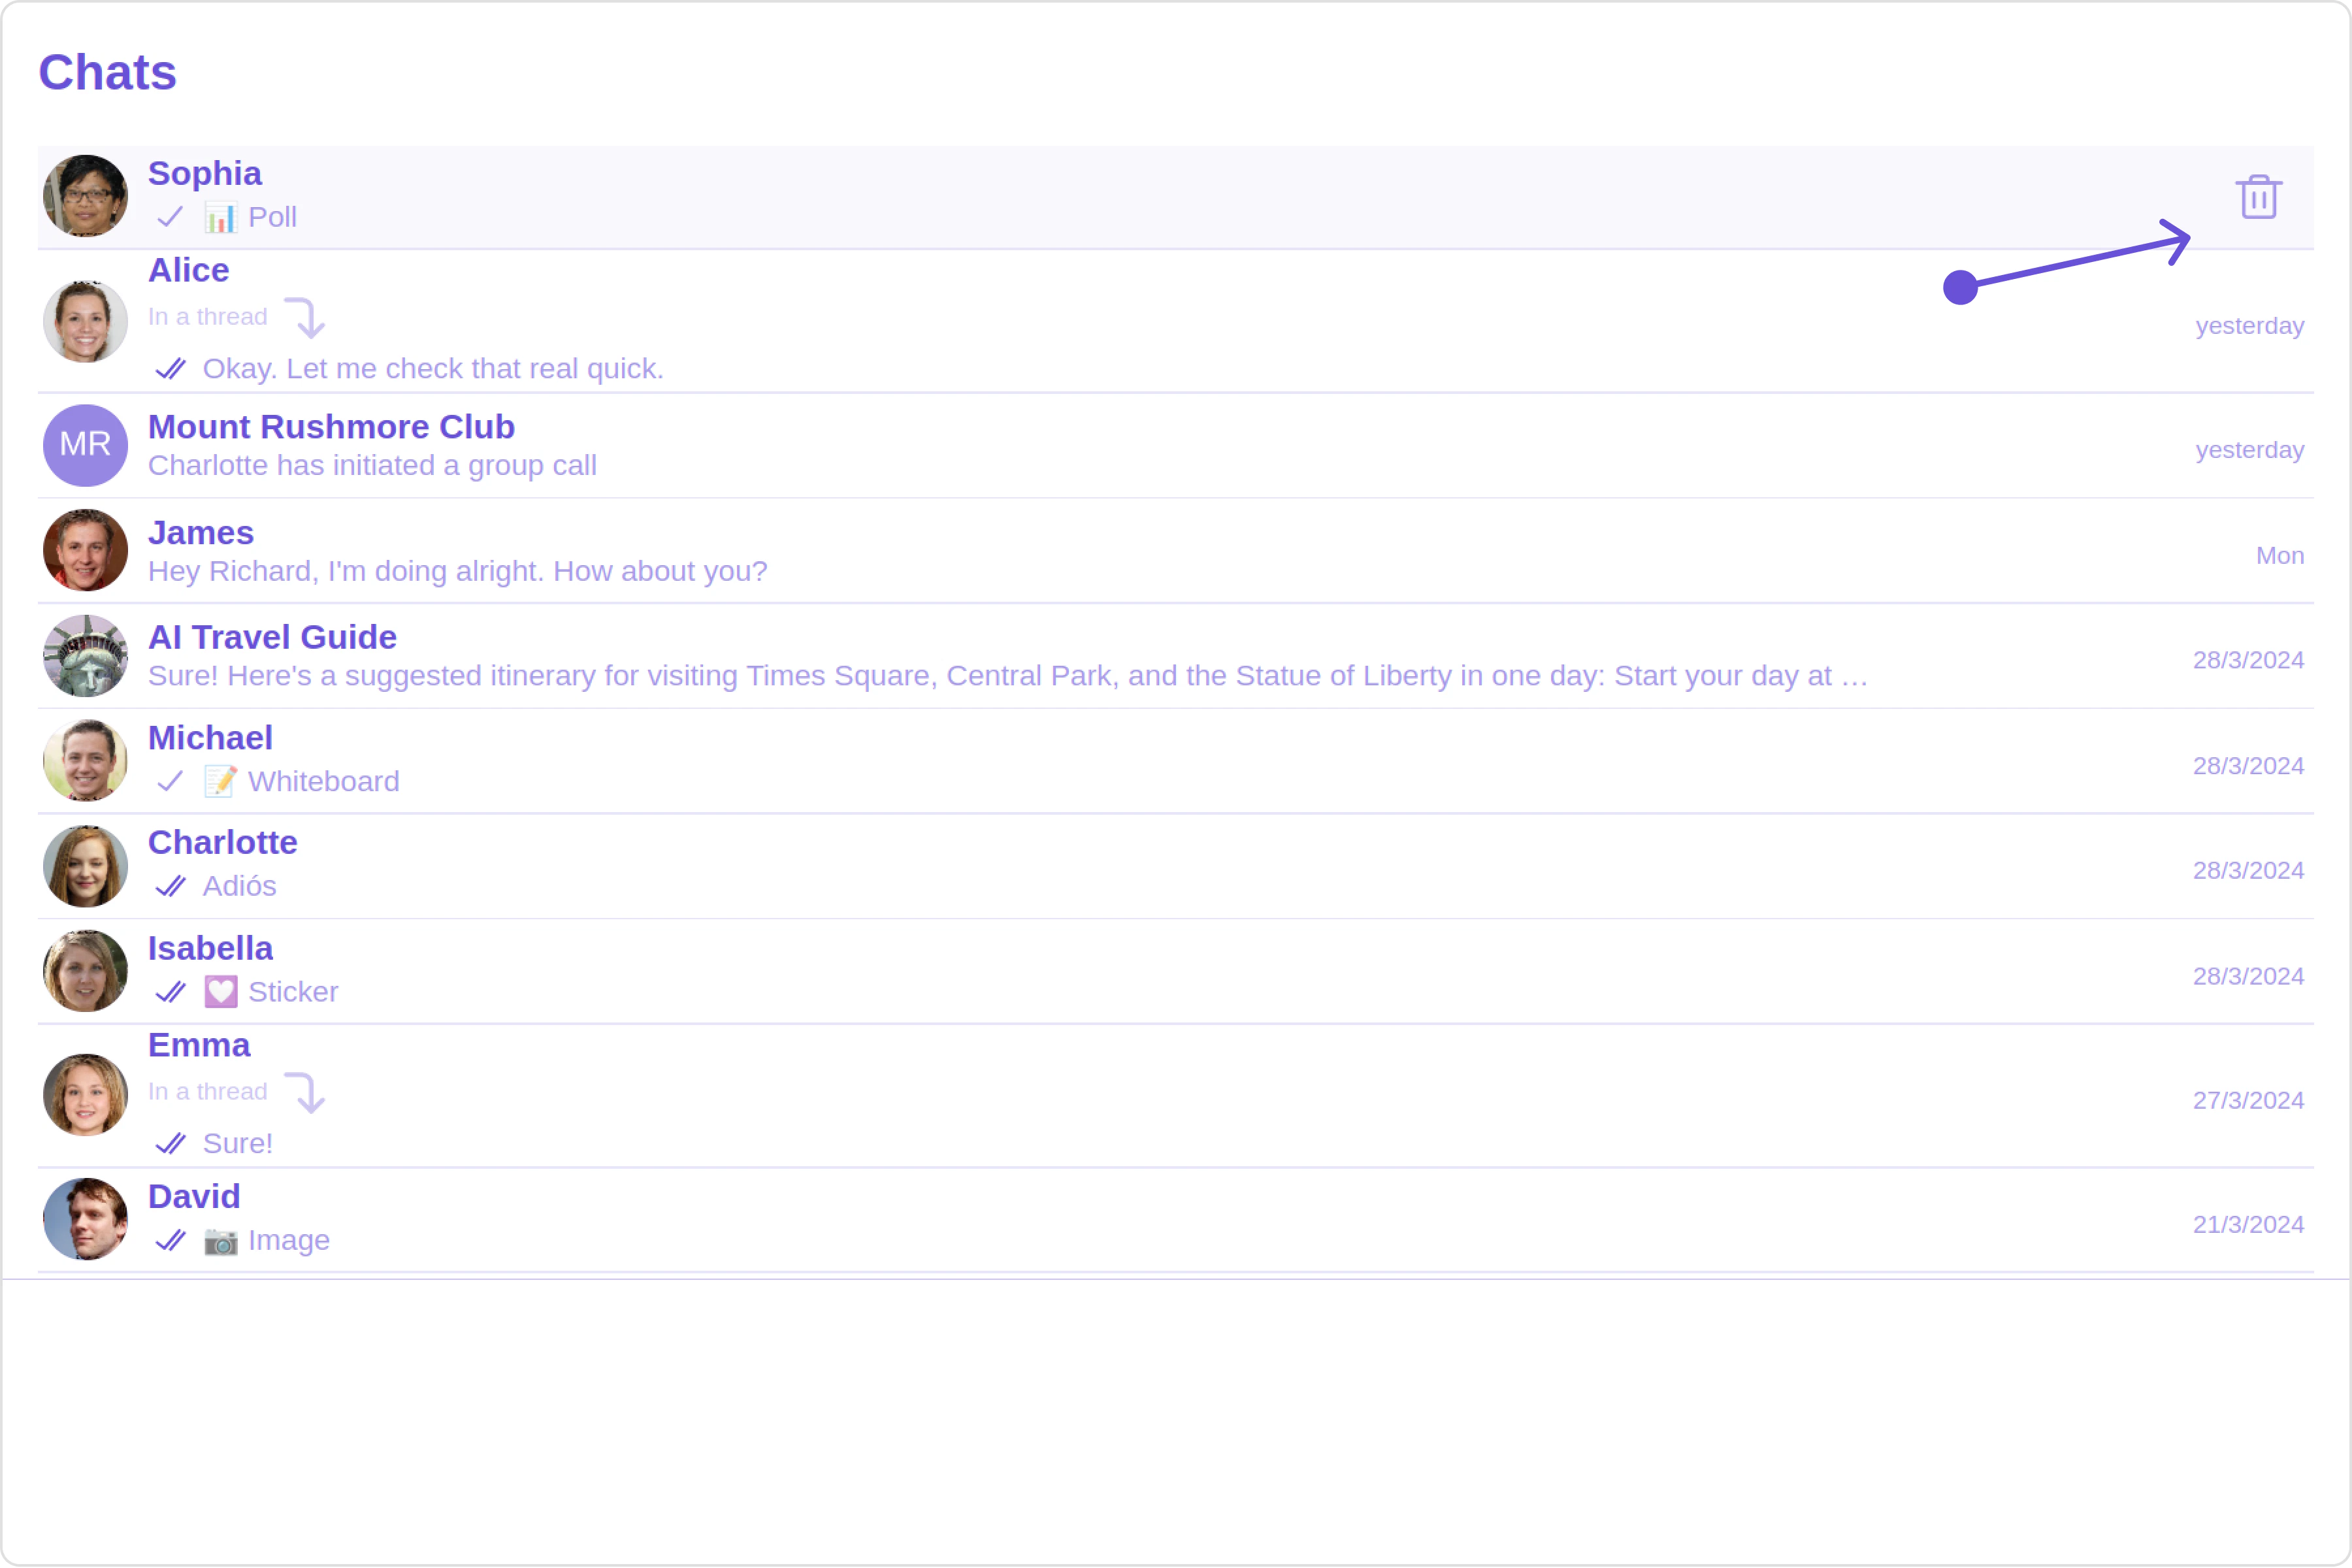Click the 'In a thread' label under Alice
Image resolution: width=2352 pixels, height=1568 pixels.
(x=208, y=317)
